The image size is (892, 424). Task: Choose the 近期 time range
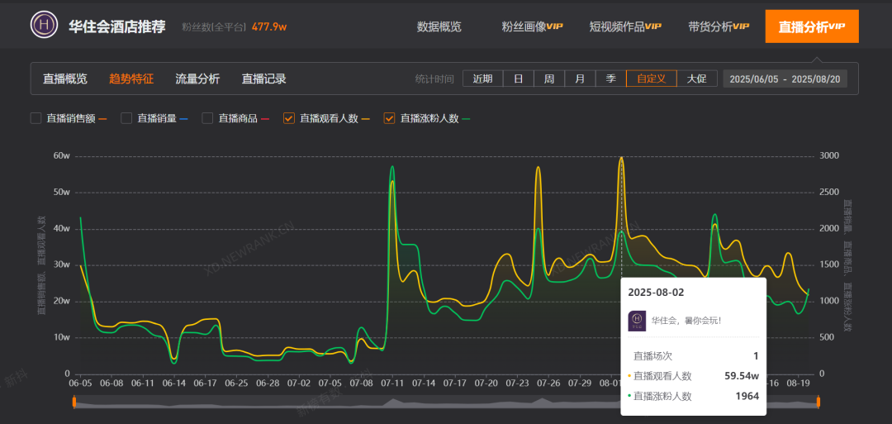[482, 79]
